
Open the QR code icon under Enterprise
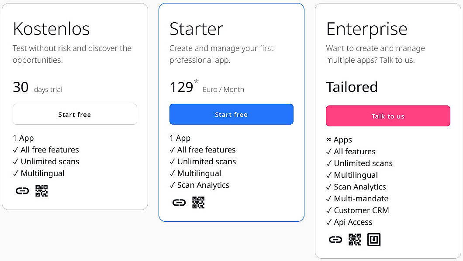354,239
